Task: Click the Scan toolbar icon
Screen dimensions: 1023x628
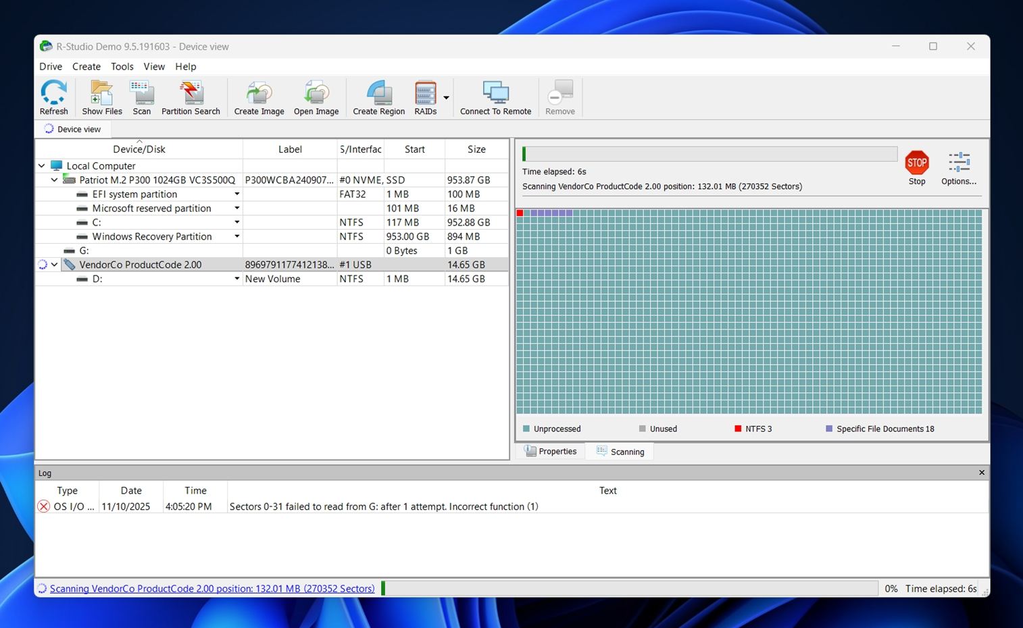Action: tap(142, 97)
